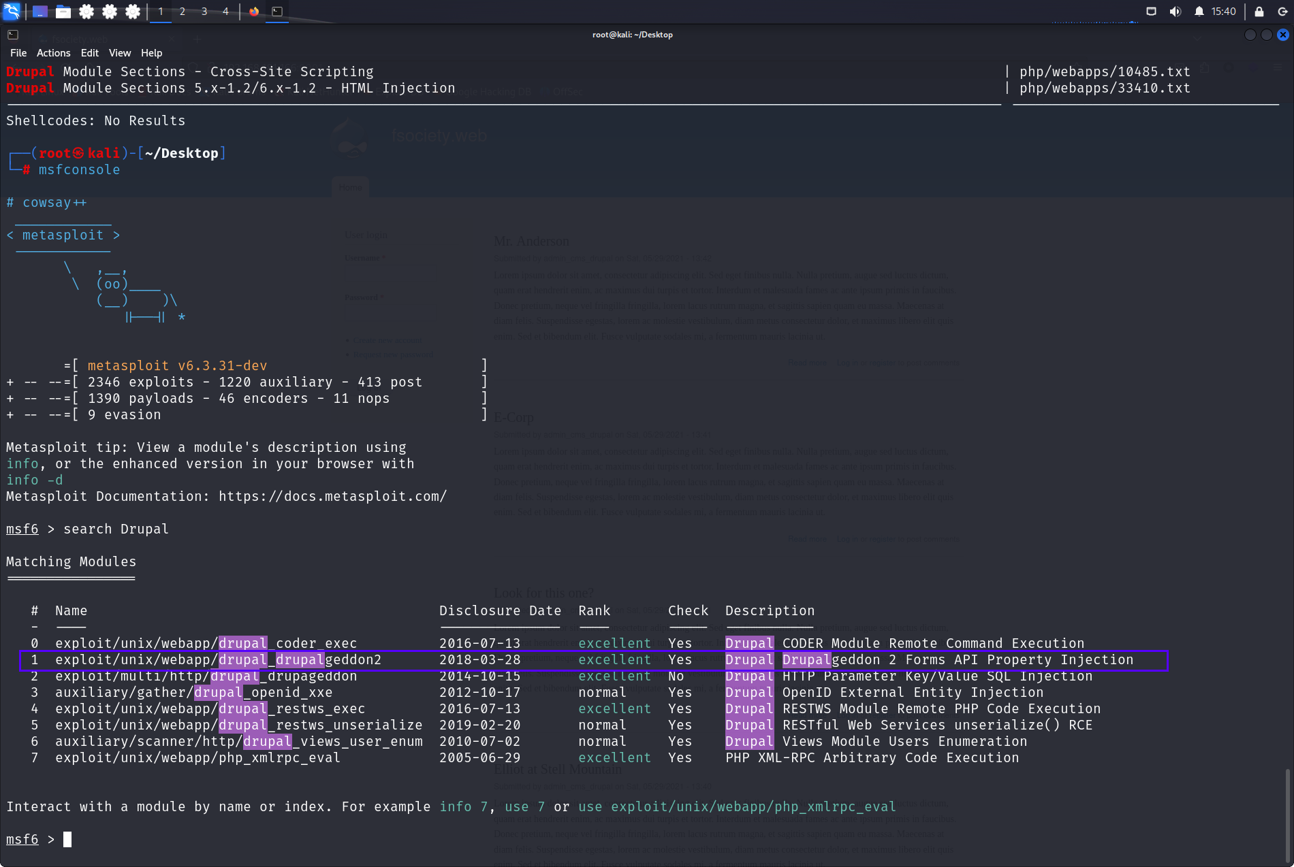Click the gear launcher beside workspace 1
1294x867 pixels.
tap(133, 12)
